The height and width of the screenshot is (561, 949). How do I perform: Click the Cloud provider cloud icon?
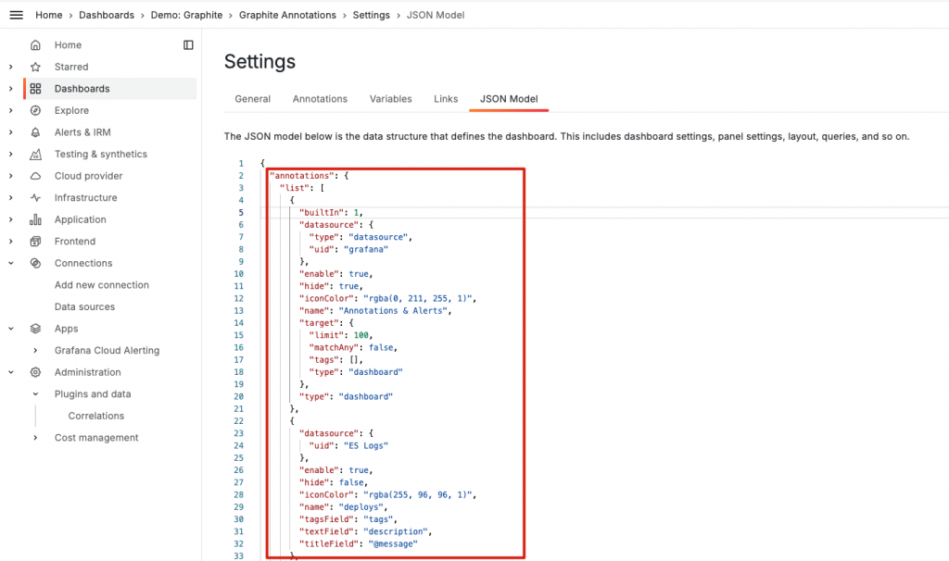pos(35,176)
